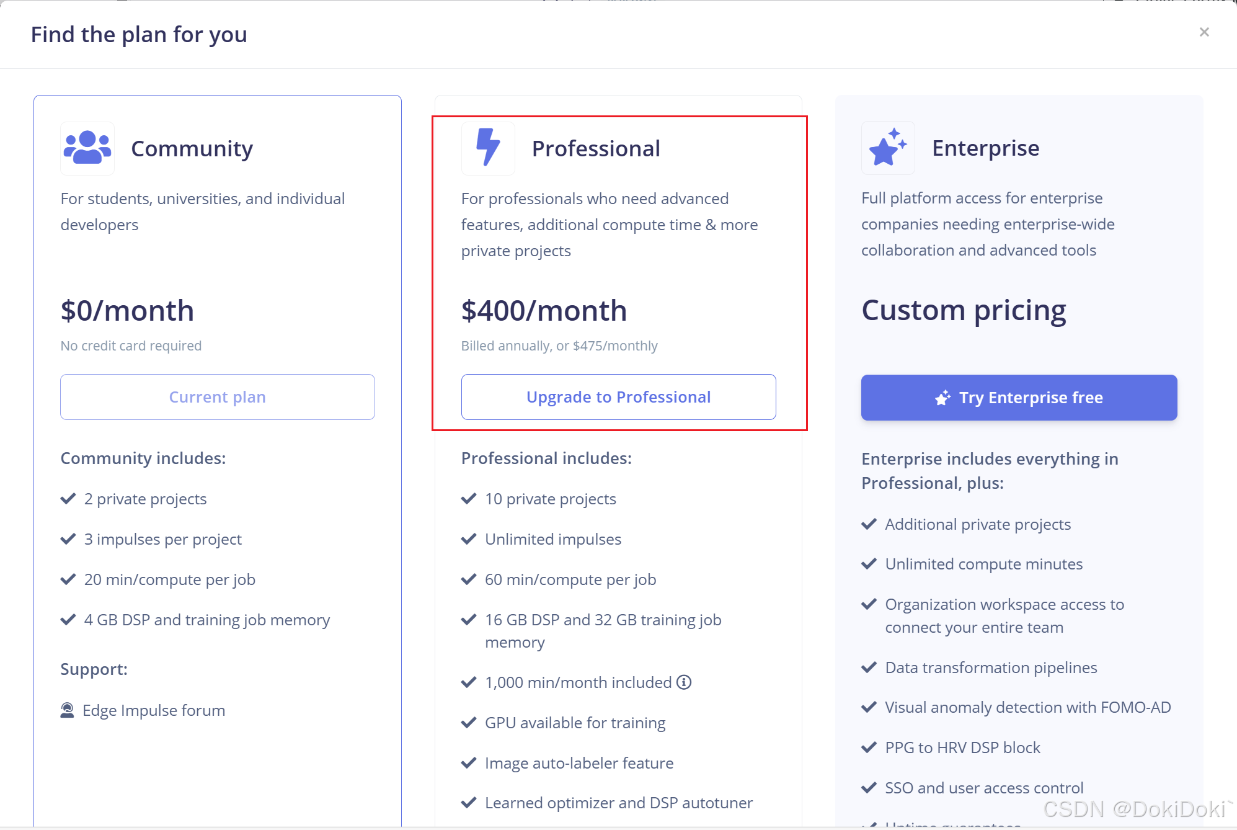The height and width of the screenshot is (830, 1237).
Task: Click the SSO and user access control item
Action: [x=984, y=788]
